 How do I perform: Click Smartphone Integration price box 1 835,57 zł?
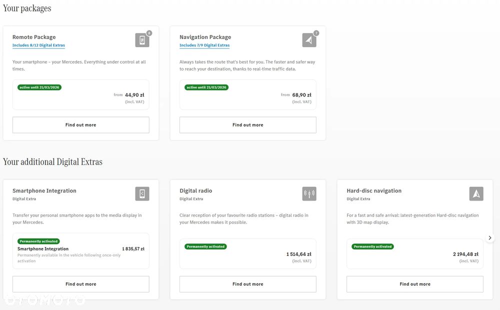pyautogui.click(x=80, y=251)
